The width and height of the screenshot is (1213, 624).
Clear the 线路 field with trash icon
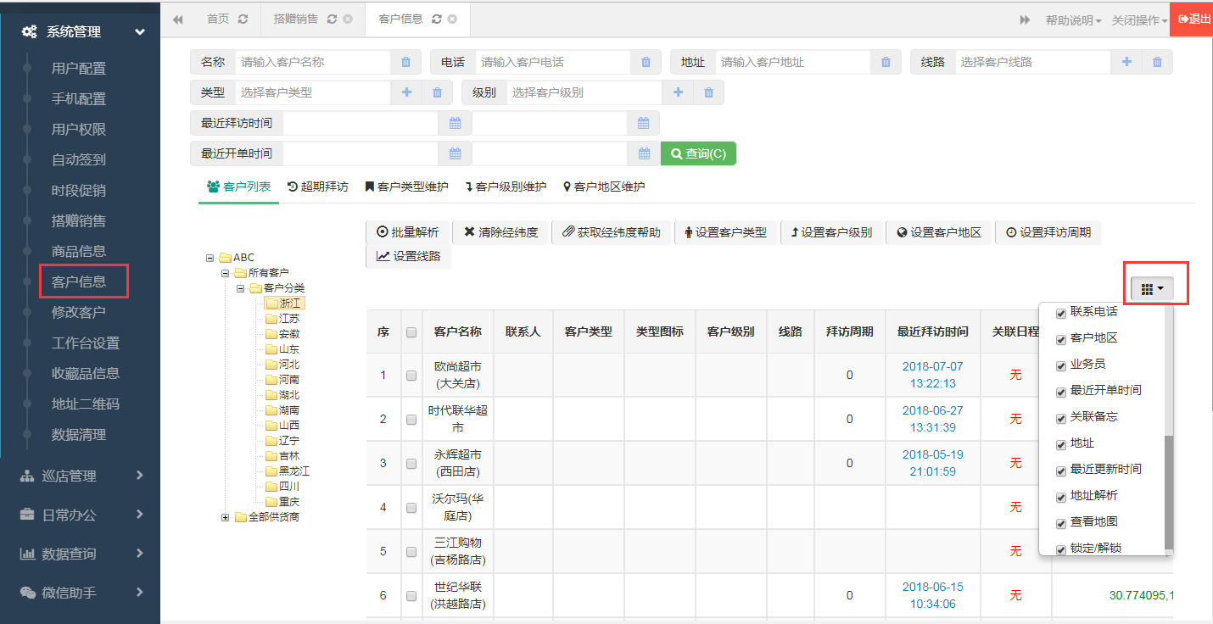(1157, 62)
